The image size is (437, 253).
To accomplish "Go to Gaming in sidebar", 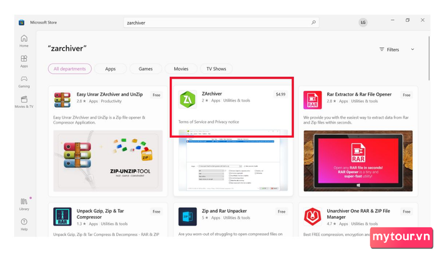I will point(24,81).
